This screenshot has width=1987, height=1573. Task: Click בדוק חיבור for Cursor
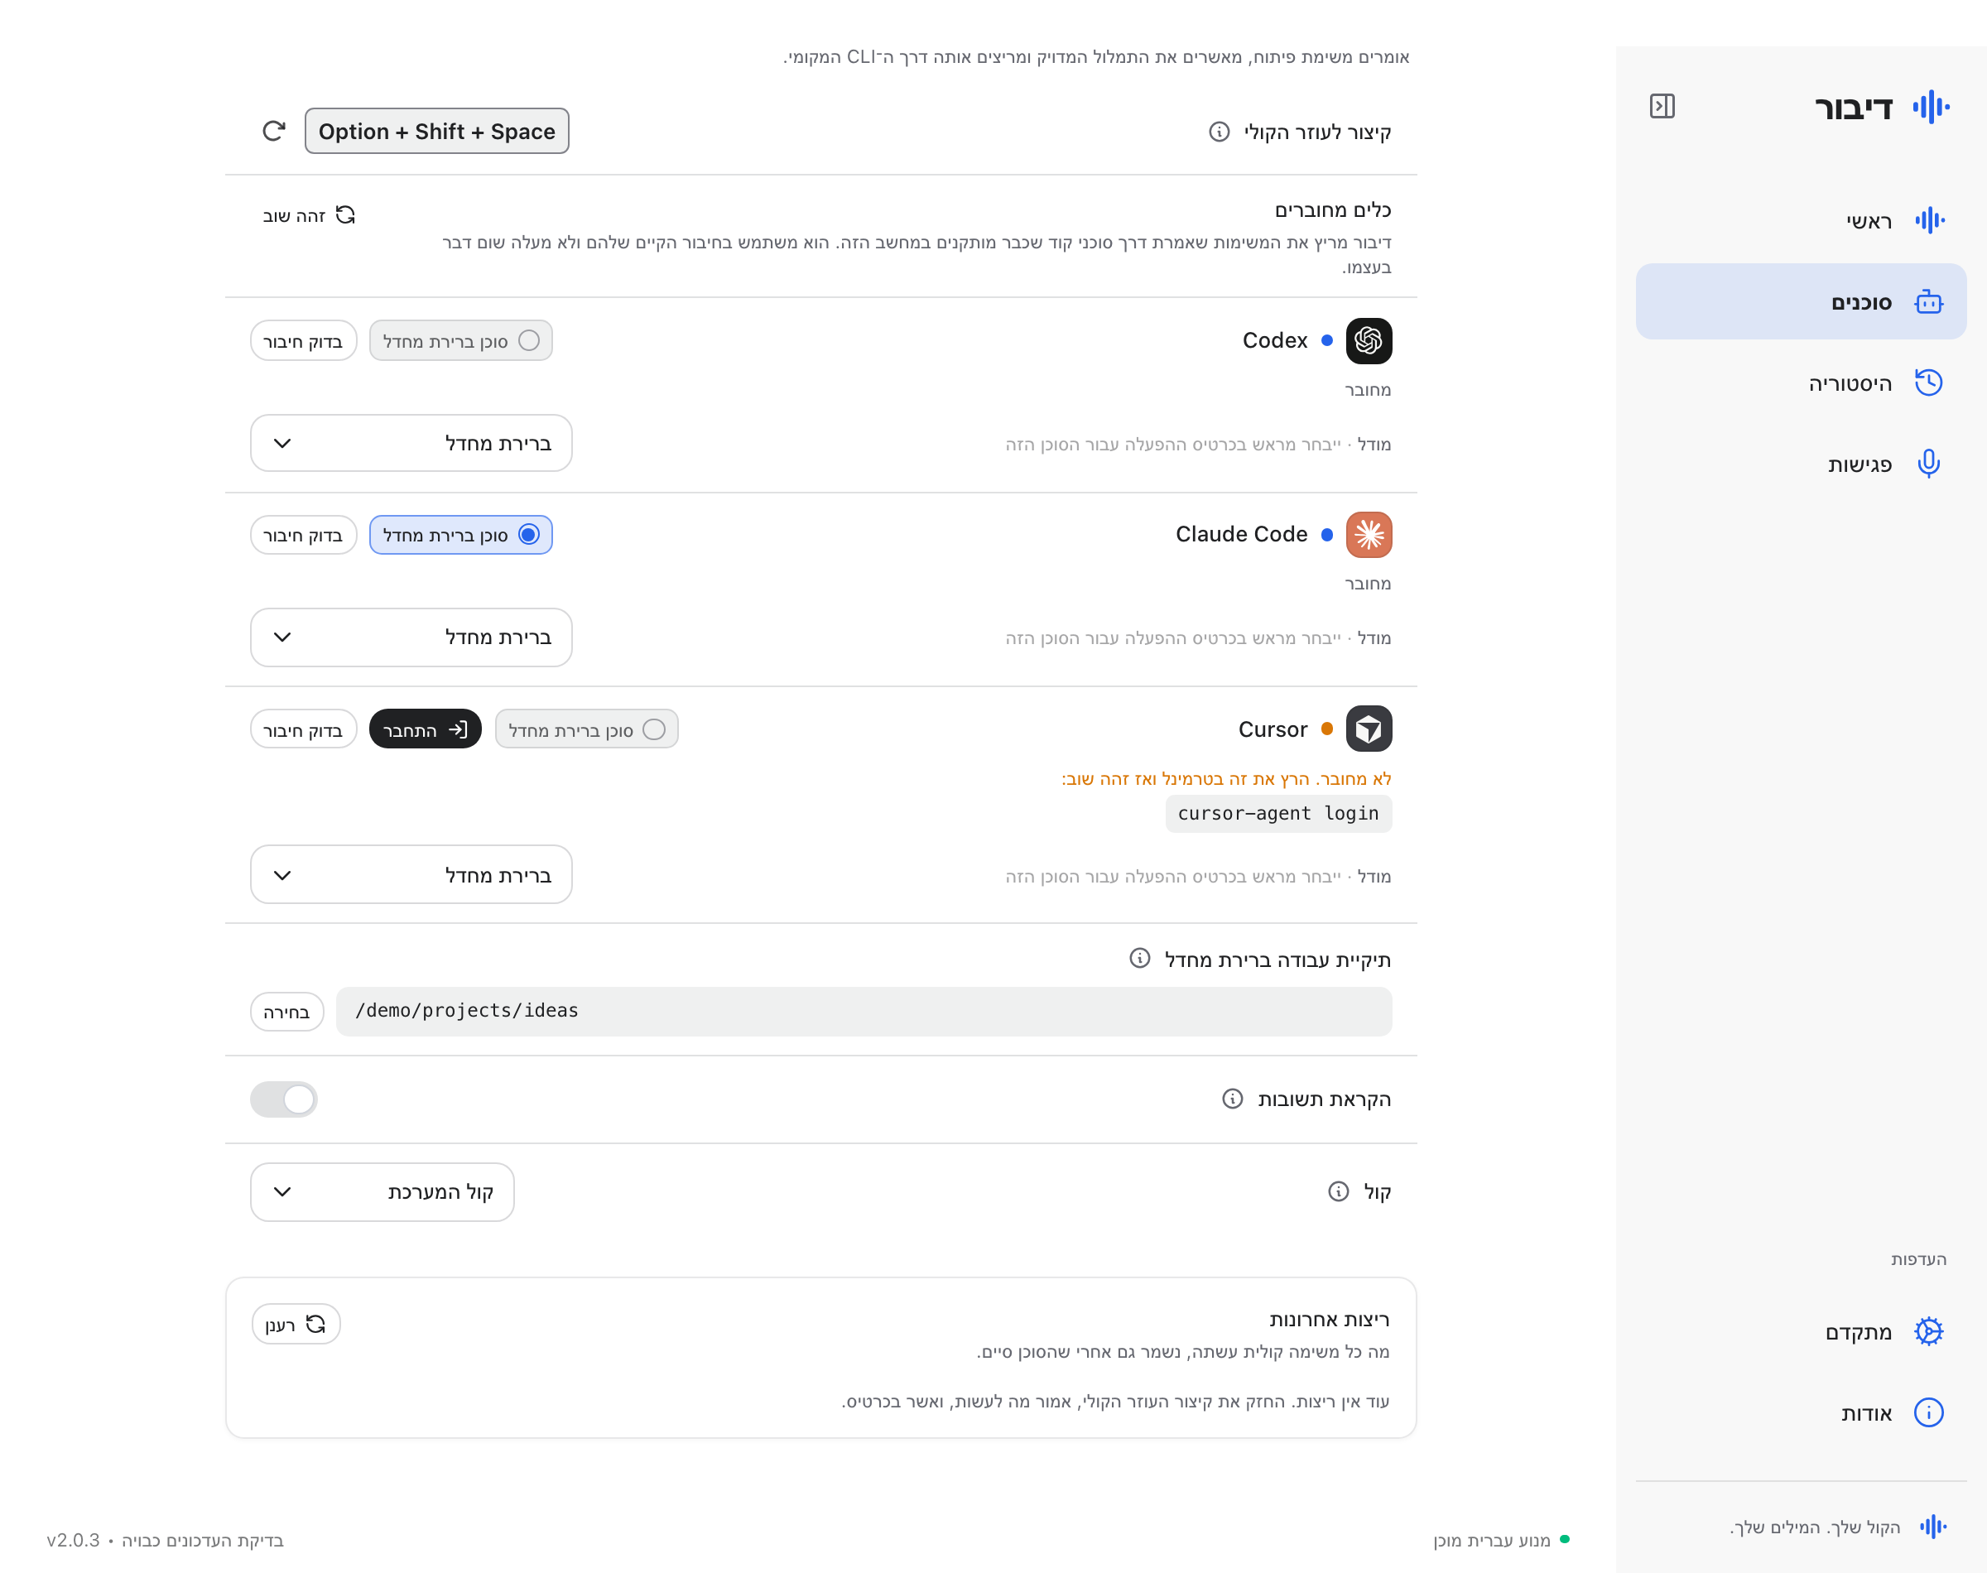click(x=303, y=729)
